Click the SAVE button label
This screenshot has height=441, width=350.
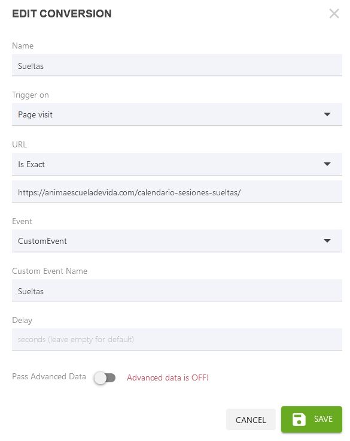click(x=323, y=419)
